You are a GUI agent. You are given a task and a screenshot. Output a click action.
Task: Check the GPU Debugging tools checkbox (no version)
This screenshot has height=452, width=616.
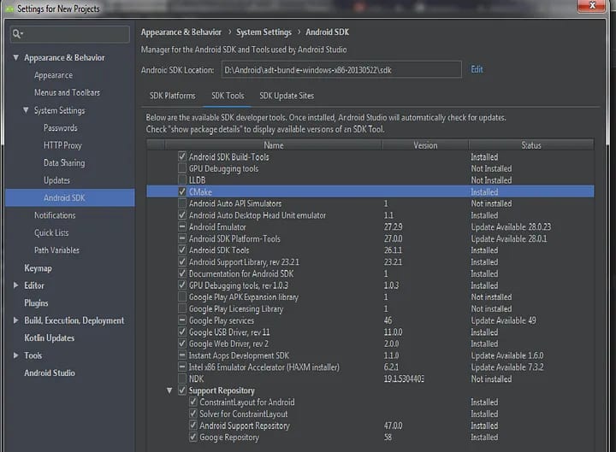pos(182,168)
